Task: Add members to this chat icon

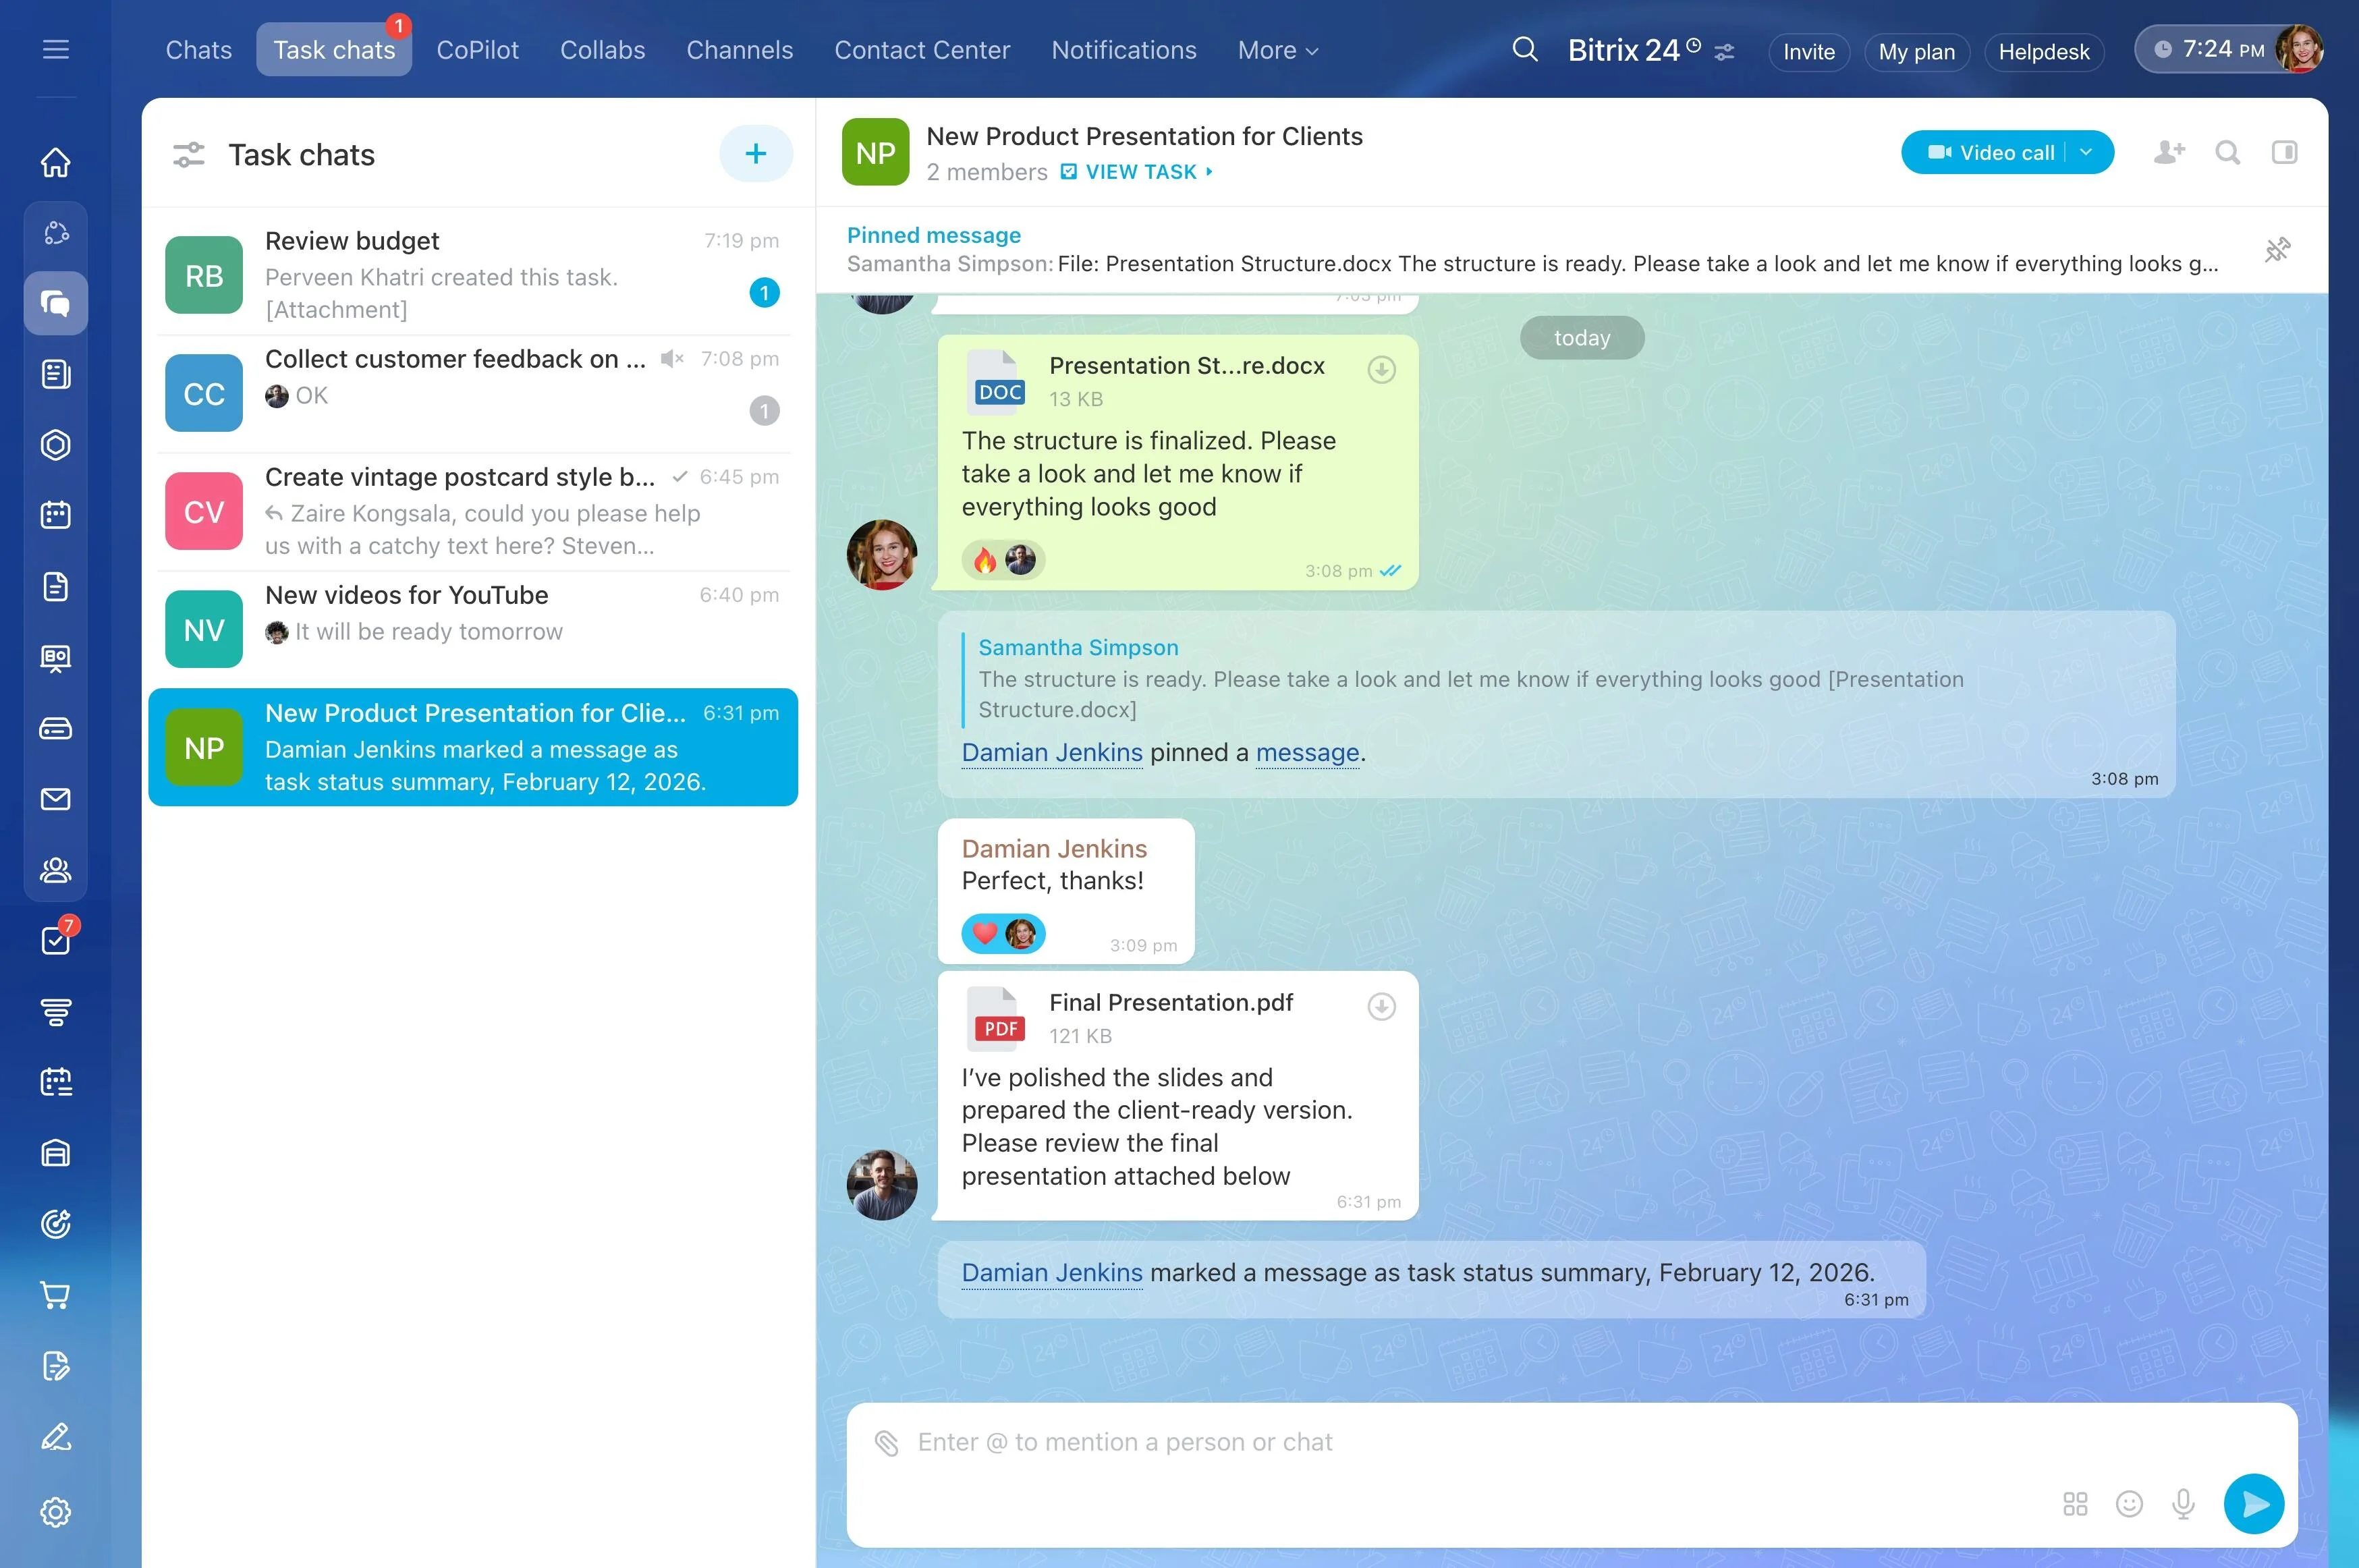Action: tap(2169, 152)
